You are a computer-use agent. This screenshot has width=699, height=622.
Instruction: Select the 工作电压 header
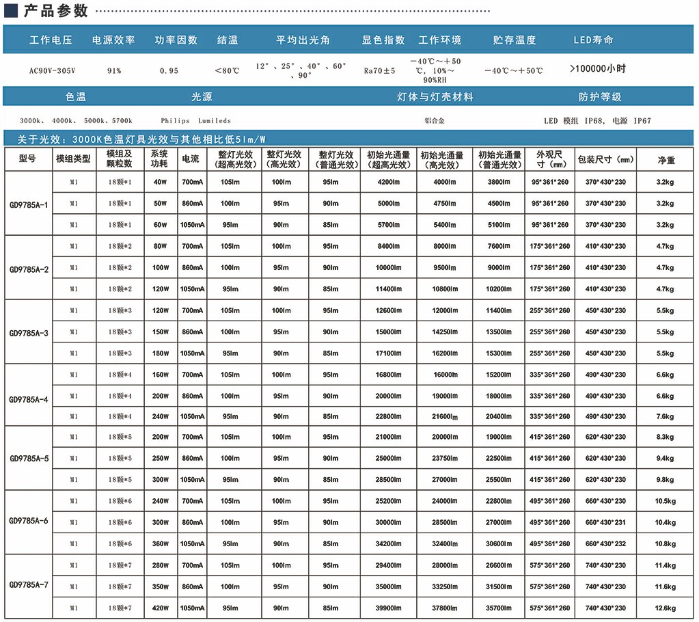click(x=51, y=40)
